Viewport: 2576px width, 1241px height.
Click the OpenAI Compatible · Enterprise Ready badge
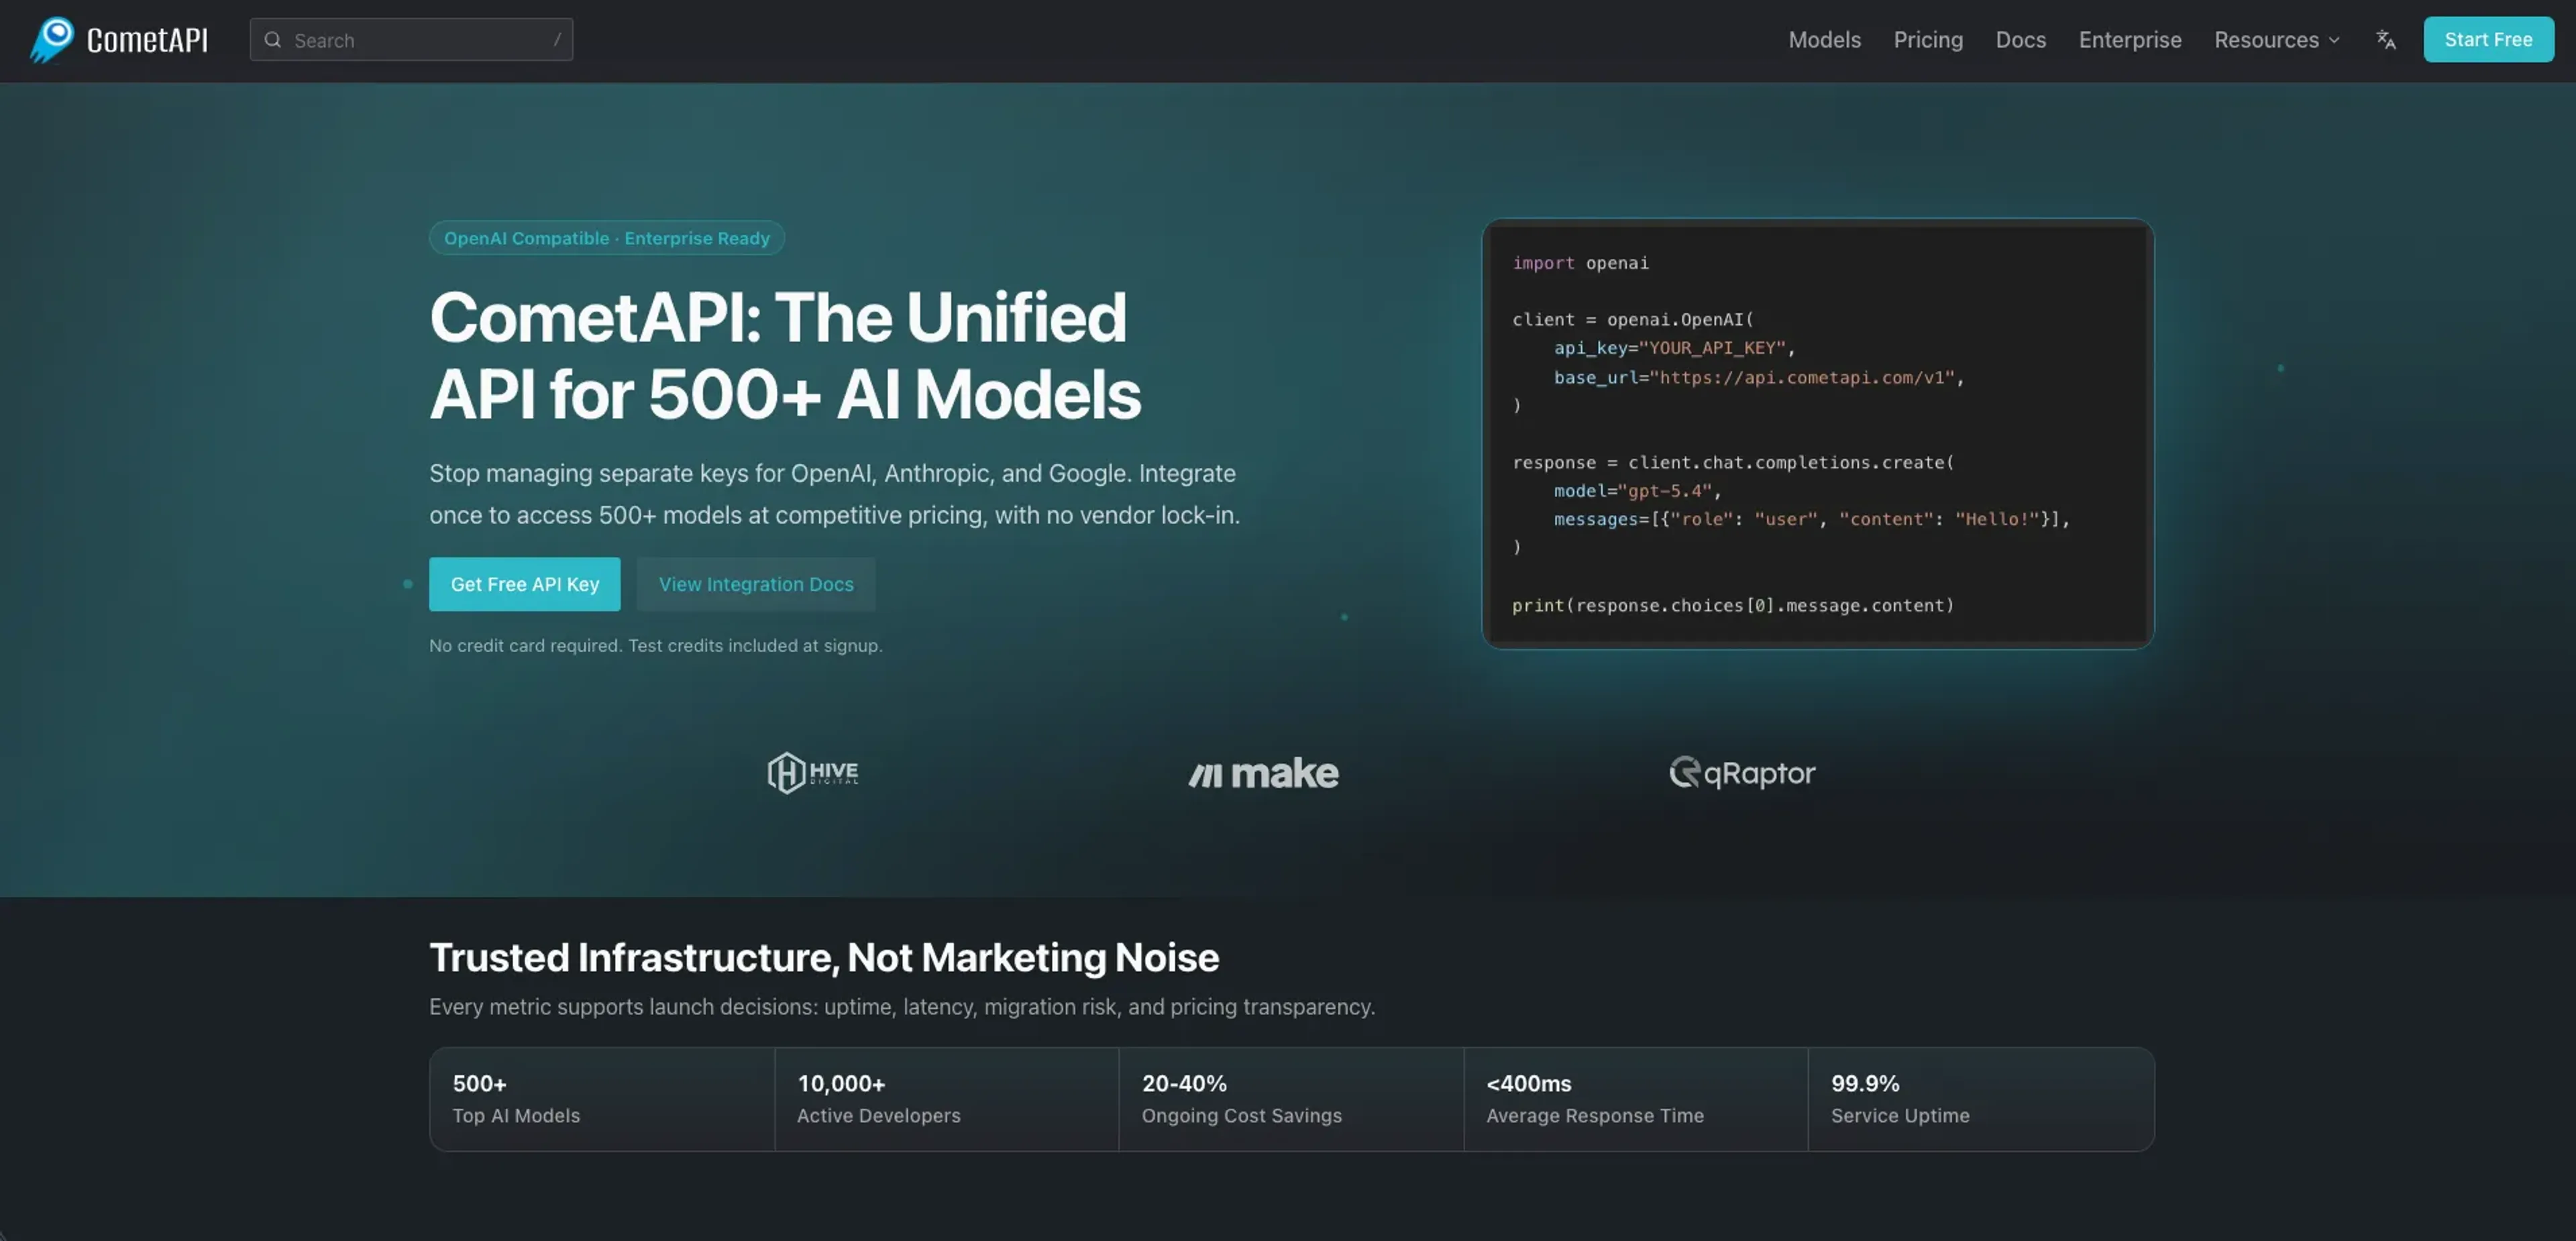pos(607,238)
